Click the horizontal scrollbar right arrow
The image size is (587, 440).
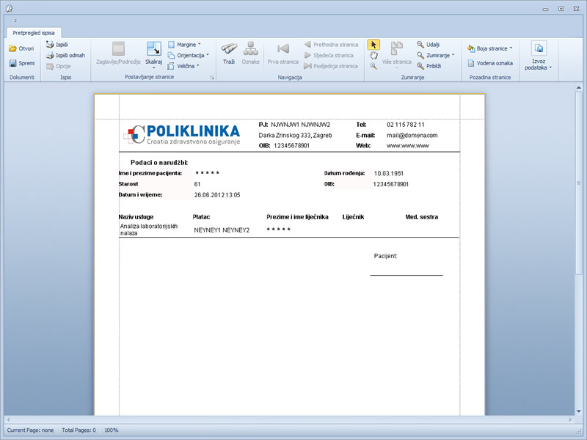pos(571,419)
